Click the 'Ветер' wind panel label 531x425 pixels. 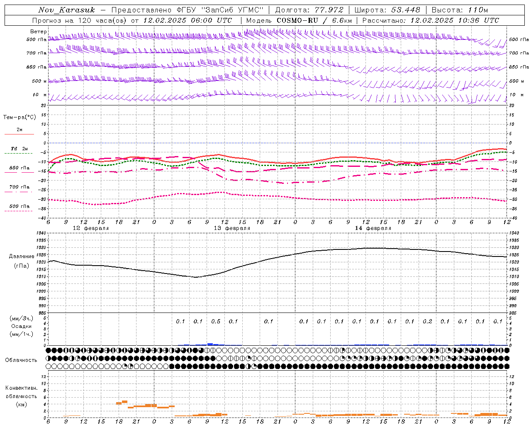pyautogui.click(x=38, y=32)
